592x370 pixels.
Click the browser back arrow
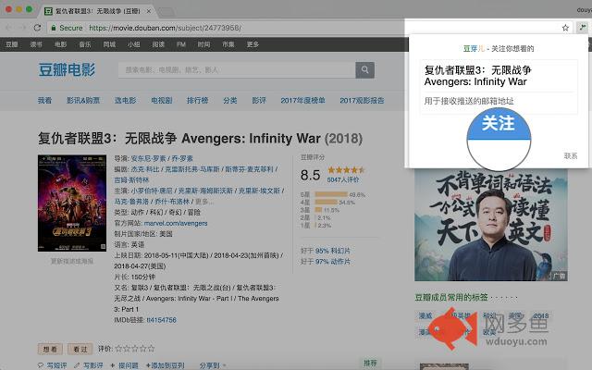point(8,28)
